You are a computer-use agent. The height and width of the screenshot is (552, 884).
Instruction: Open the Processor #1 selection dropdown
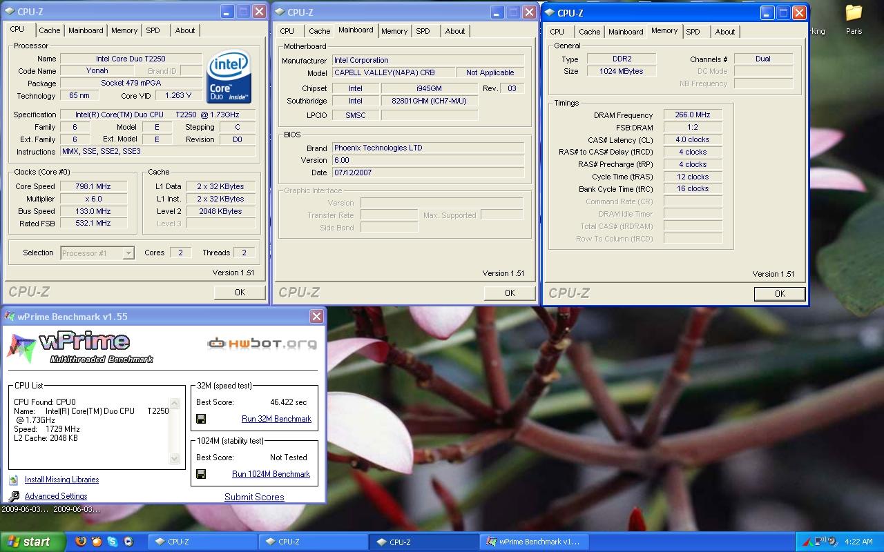[128, 253]
